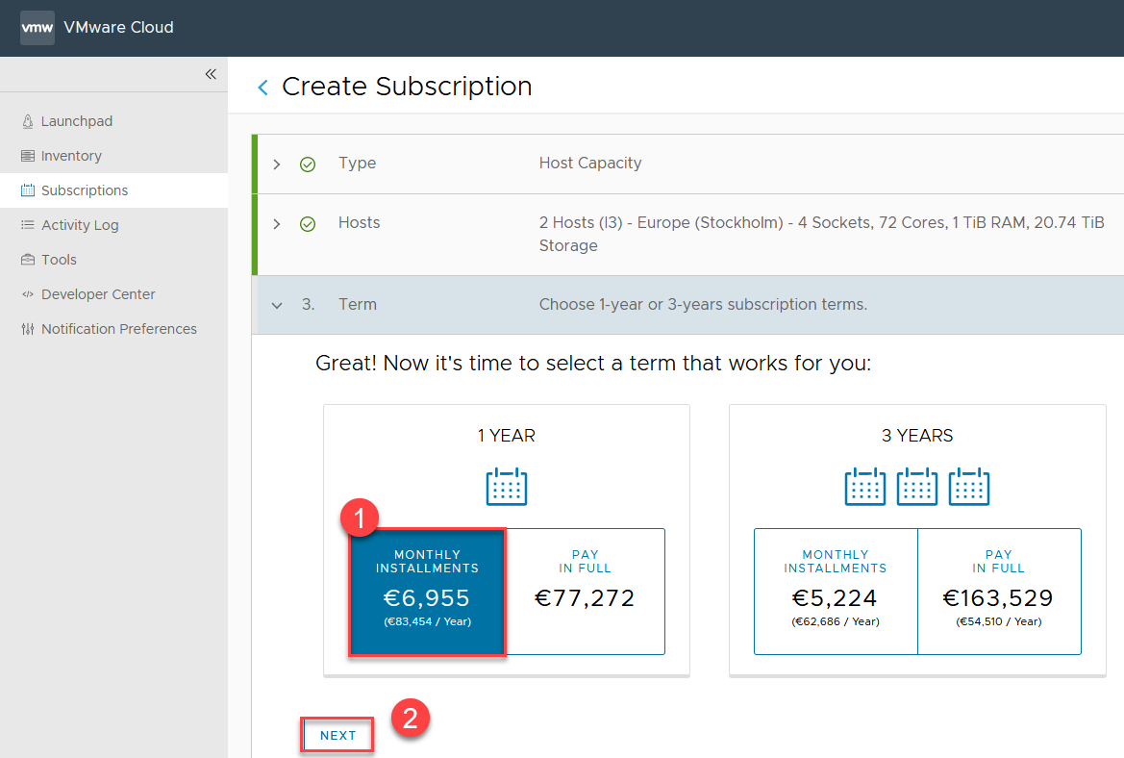Screen dimensions: 1124x758
Task: Open Subscriptions in the sidebar
Action: (x=85, y=190)
